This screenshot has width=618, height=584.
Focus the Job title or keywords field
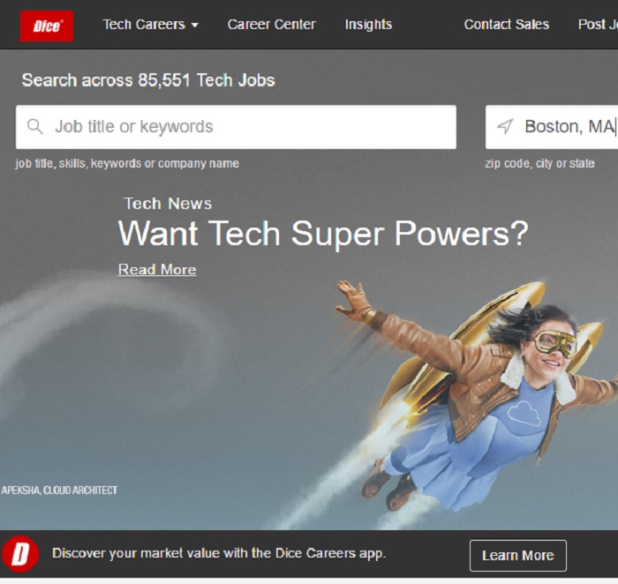click(x=247, y=127)
